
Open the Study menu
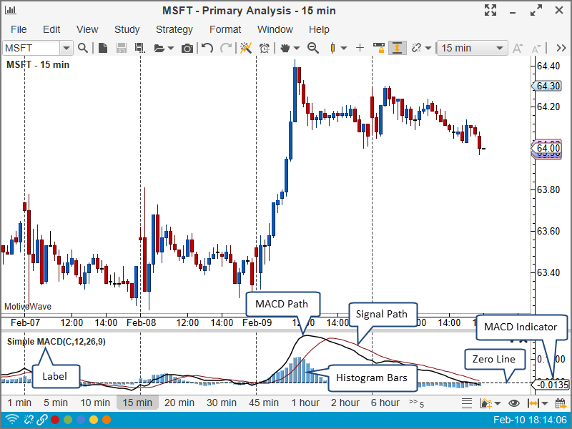coord(127,29)
